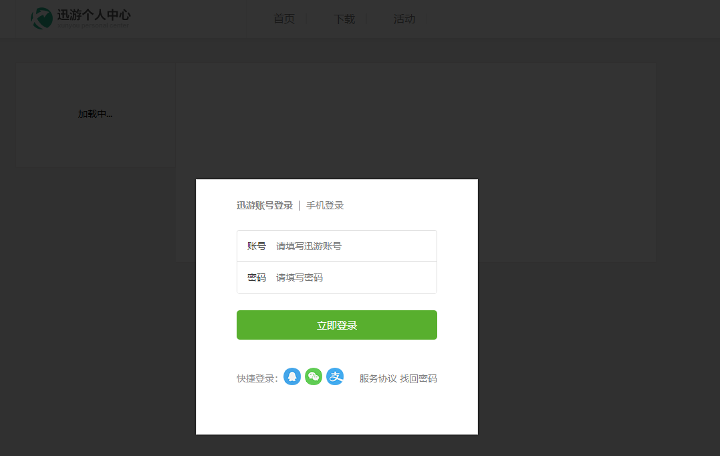The image size is (720, 456).
Task: Open the 服务协议 link
Action: coord(378,378)
